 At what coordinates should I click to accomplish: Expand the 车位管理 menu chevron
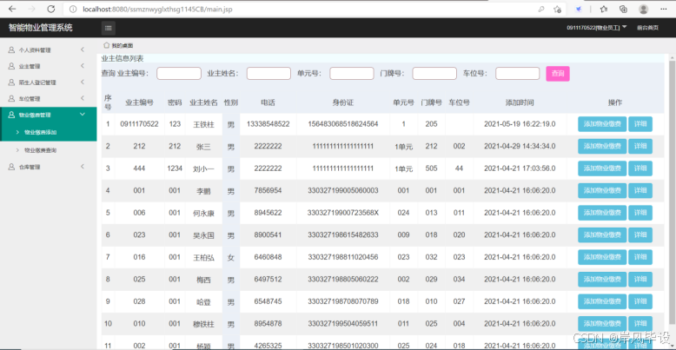[x=83, y=98]
